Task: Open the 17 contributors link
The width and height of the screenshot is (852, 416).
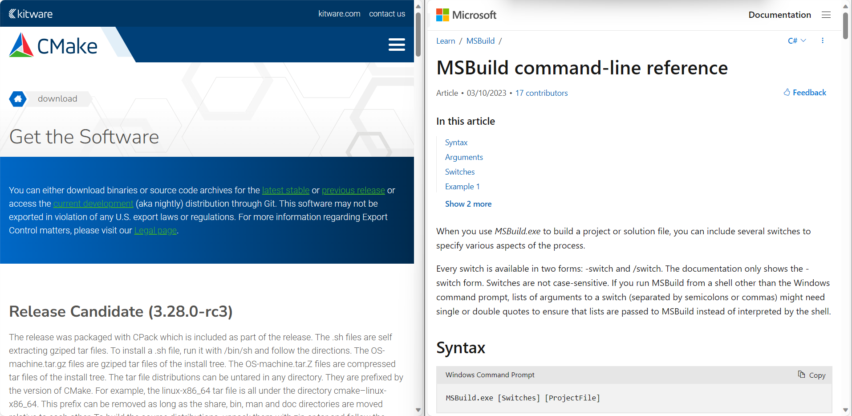Action: 541,93
